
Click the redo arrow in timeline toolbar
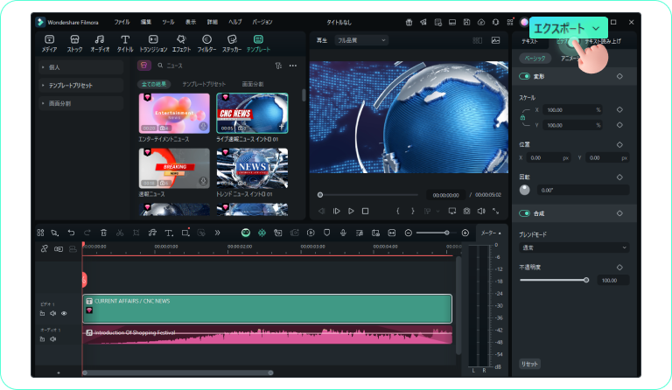(87, 233)
